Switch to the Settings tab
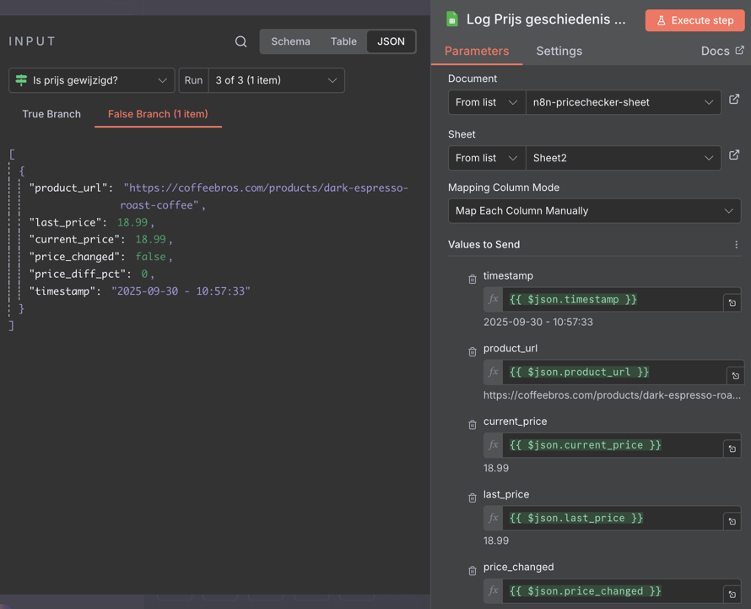The width and height of the screenshot is (751, 609). (559, 52)
